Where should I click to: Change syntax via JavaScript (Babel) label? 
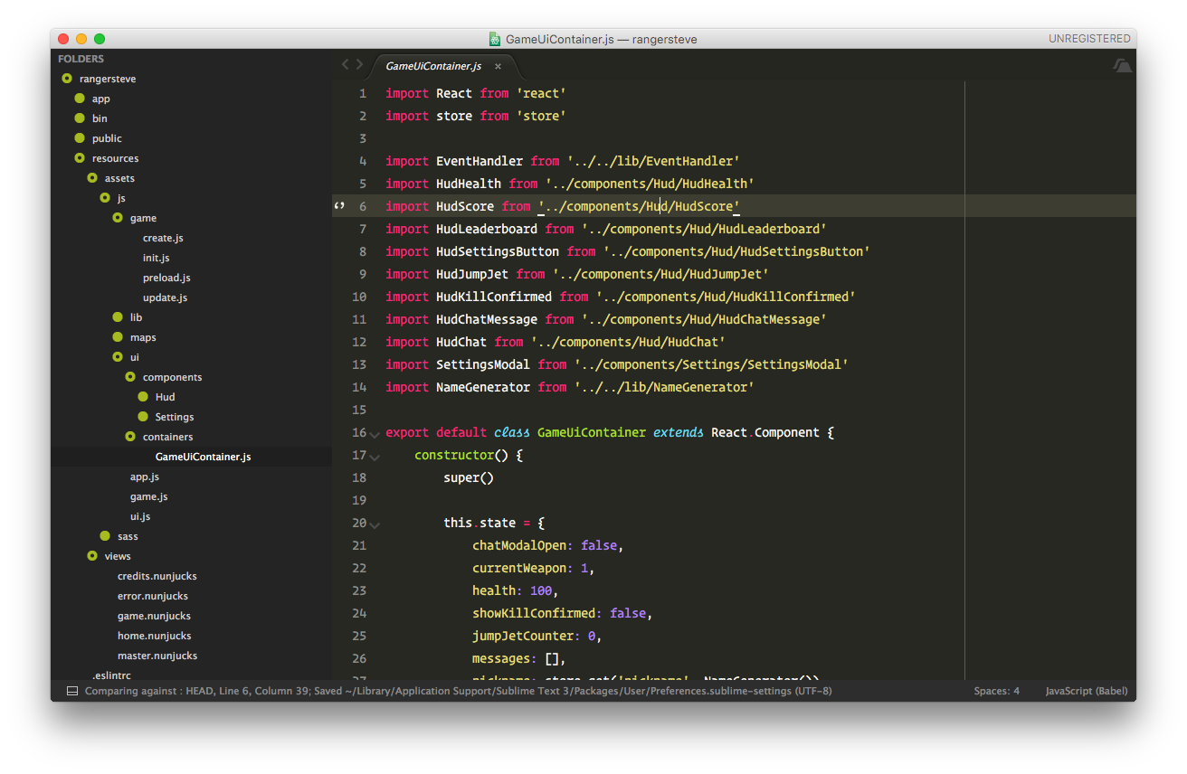1086,691
